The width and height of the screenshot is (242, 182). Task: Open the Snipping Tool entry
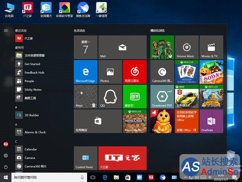[41, 98]
